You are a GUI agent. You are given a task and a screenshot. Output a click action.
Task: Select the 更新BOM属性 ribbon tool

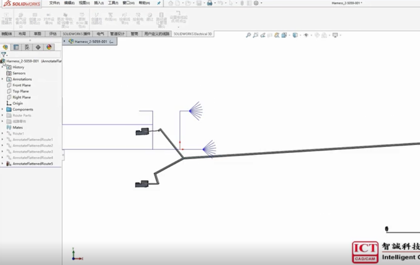pos(83,20)
